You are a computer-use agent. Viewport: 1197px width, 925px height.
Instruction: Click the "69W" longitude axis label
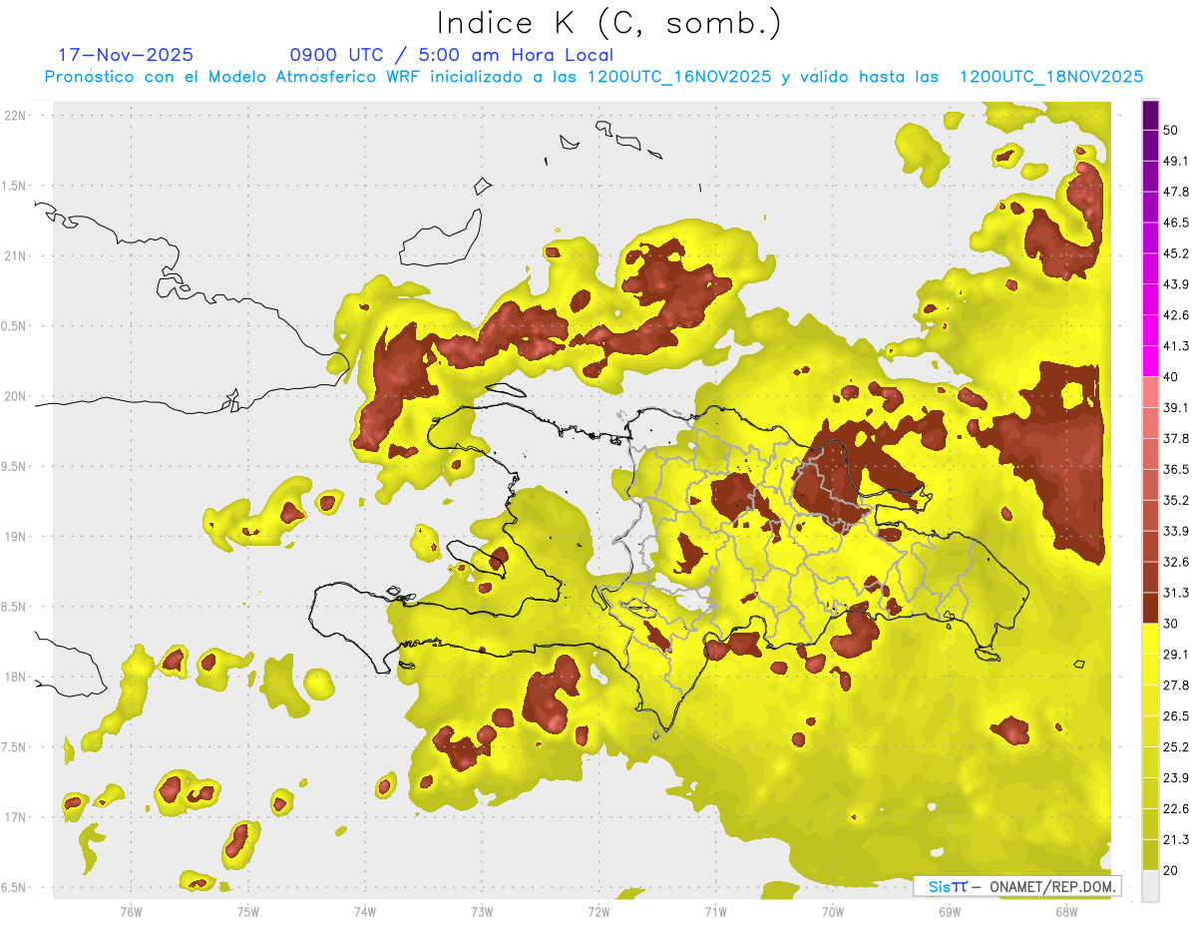[x=950, y=911]
